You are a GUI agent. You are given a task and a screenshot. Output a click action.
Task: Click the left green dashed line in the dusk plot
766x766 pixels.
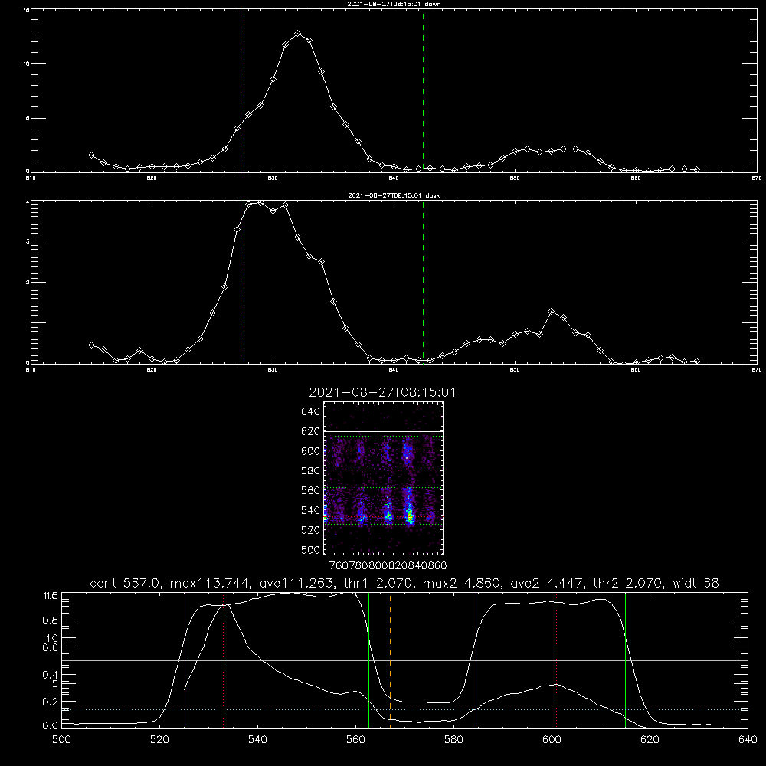244,283
